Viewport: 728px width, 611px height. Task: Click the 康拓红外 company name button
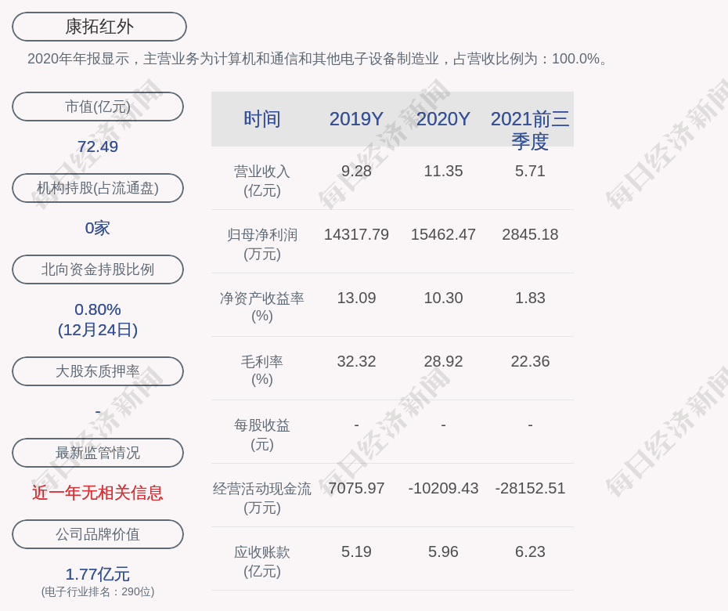[x=99, y=27]
